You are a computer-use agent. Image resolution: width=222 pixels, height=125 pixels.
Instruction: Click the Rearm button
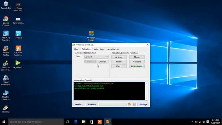(x=119, y=62)
